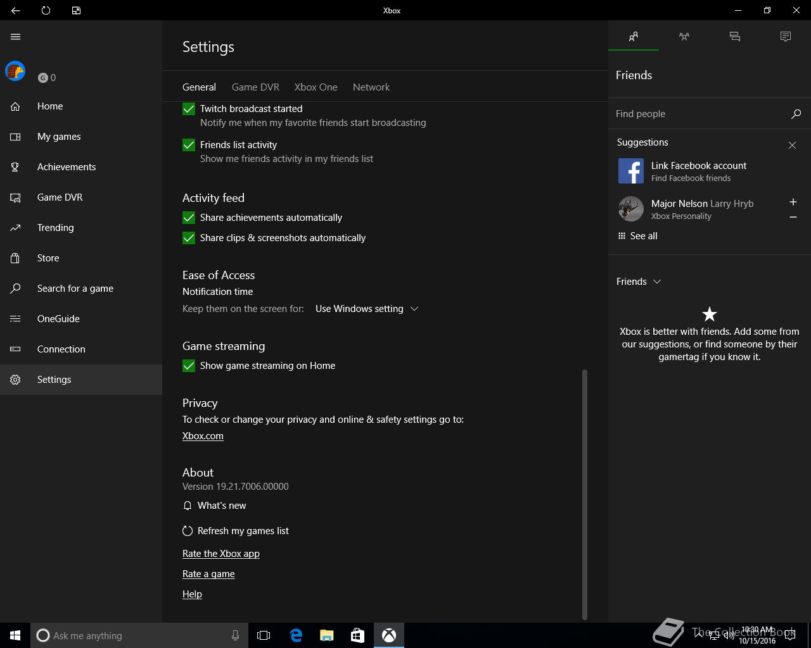Viewport: 811px width, 648px height.
Task: Toggle Share achievements automatically checkbox
Action: pyautogui.click(x=189, y=218)
